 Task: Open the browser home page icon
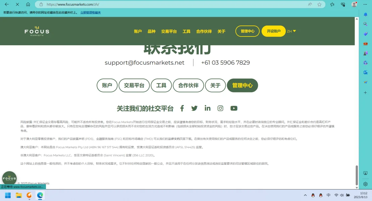[x=28, y=4]
